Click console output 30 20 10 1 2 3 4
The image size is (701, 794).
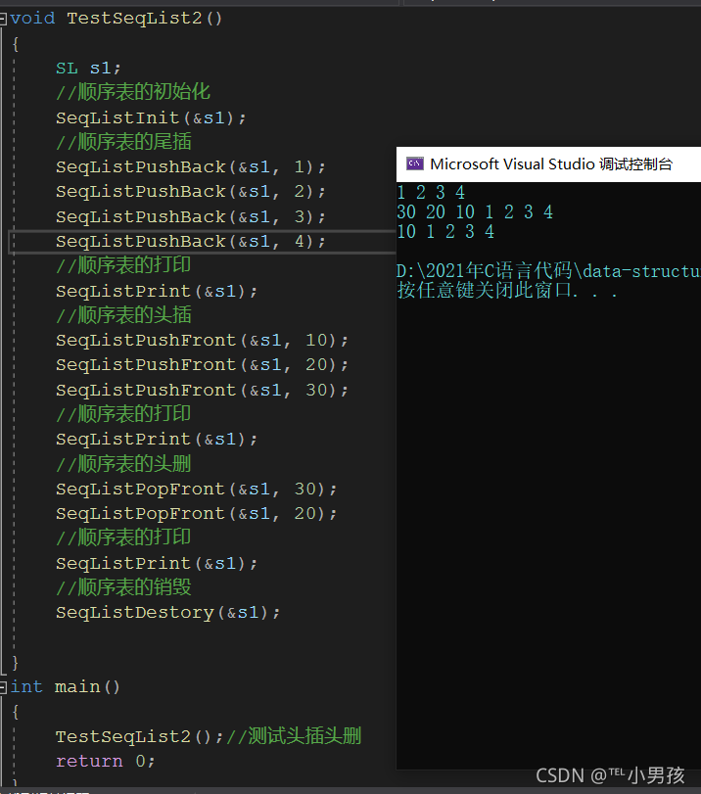(475, 212)
